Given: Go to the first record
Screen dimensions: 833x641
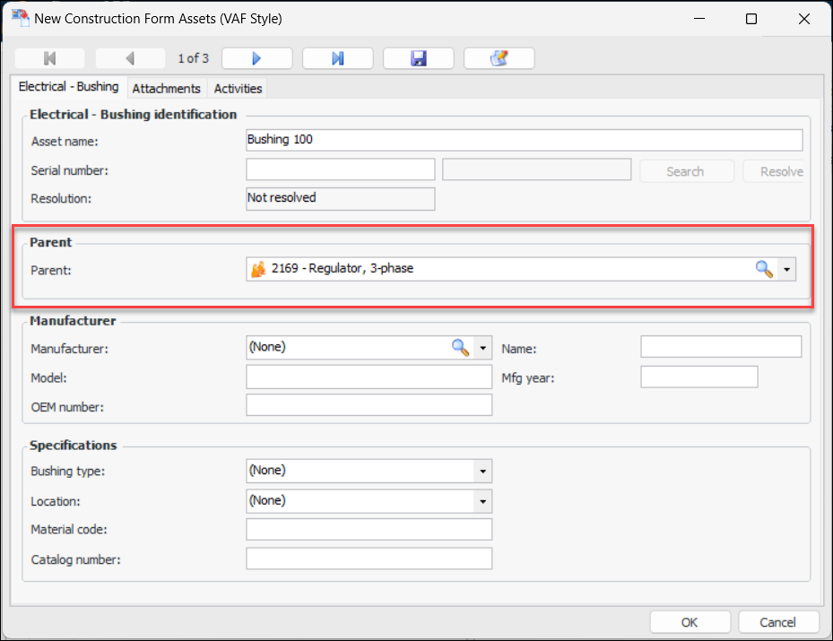Looking at the screenshot, I should point(50,58).
